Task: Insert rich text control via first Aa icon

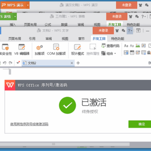Action: tap(126, 46)
